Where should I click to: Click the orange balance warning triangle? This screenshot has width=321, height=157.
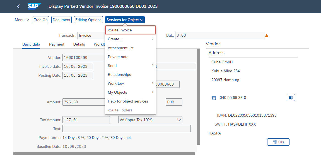coord(267,36)
